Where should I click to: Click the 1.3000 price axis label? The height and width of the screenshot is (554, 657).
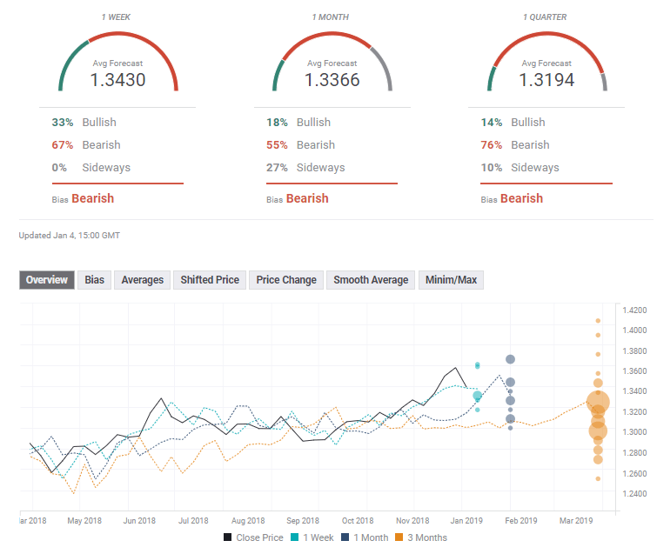[x=634, y=431]
